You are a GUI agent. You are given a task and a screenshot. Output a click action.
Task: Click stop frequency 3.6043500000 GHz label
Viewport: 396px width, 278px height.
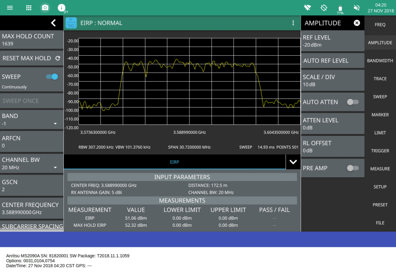[x=281, y=132]
